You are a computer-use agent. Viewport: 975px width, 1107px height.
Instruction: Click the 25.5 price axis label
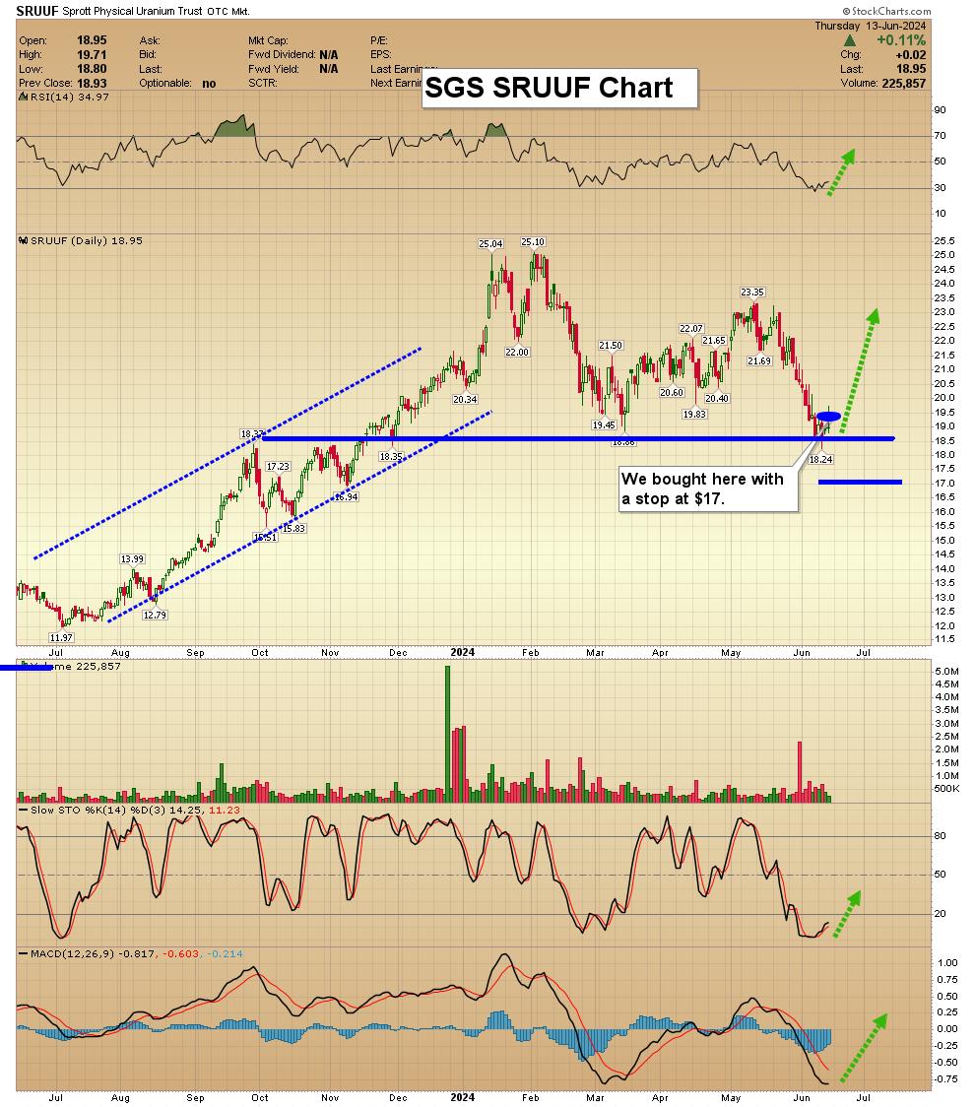click(x=943, y=240)
